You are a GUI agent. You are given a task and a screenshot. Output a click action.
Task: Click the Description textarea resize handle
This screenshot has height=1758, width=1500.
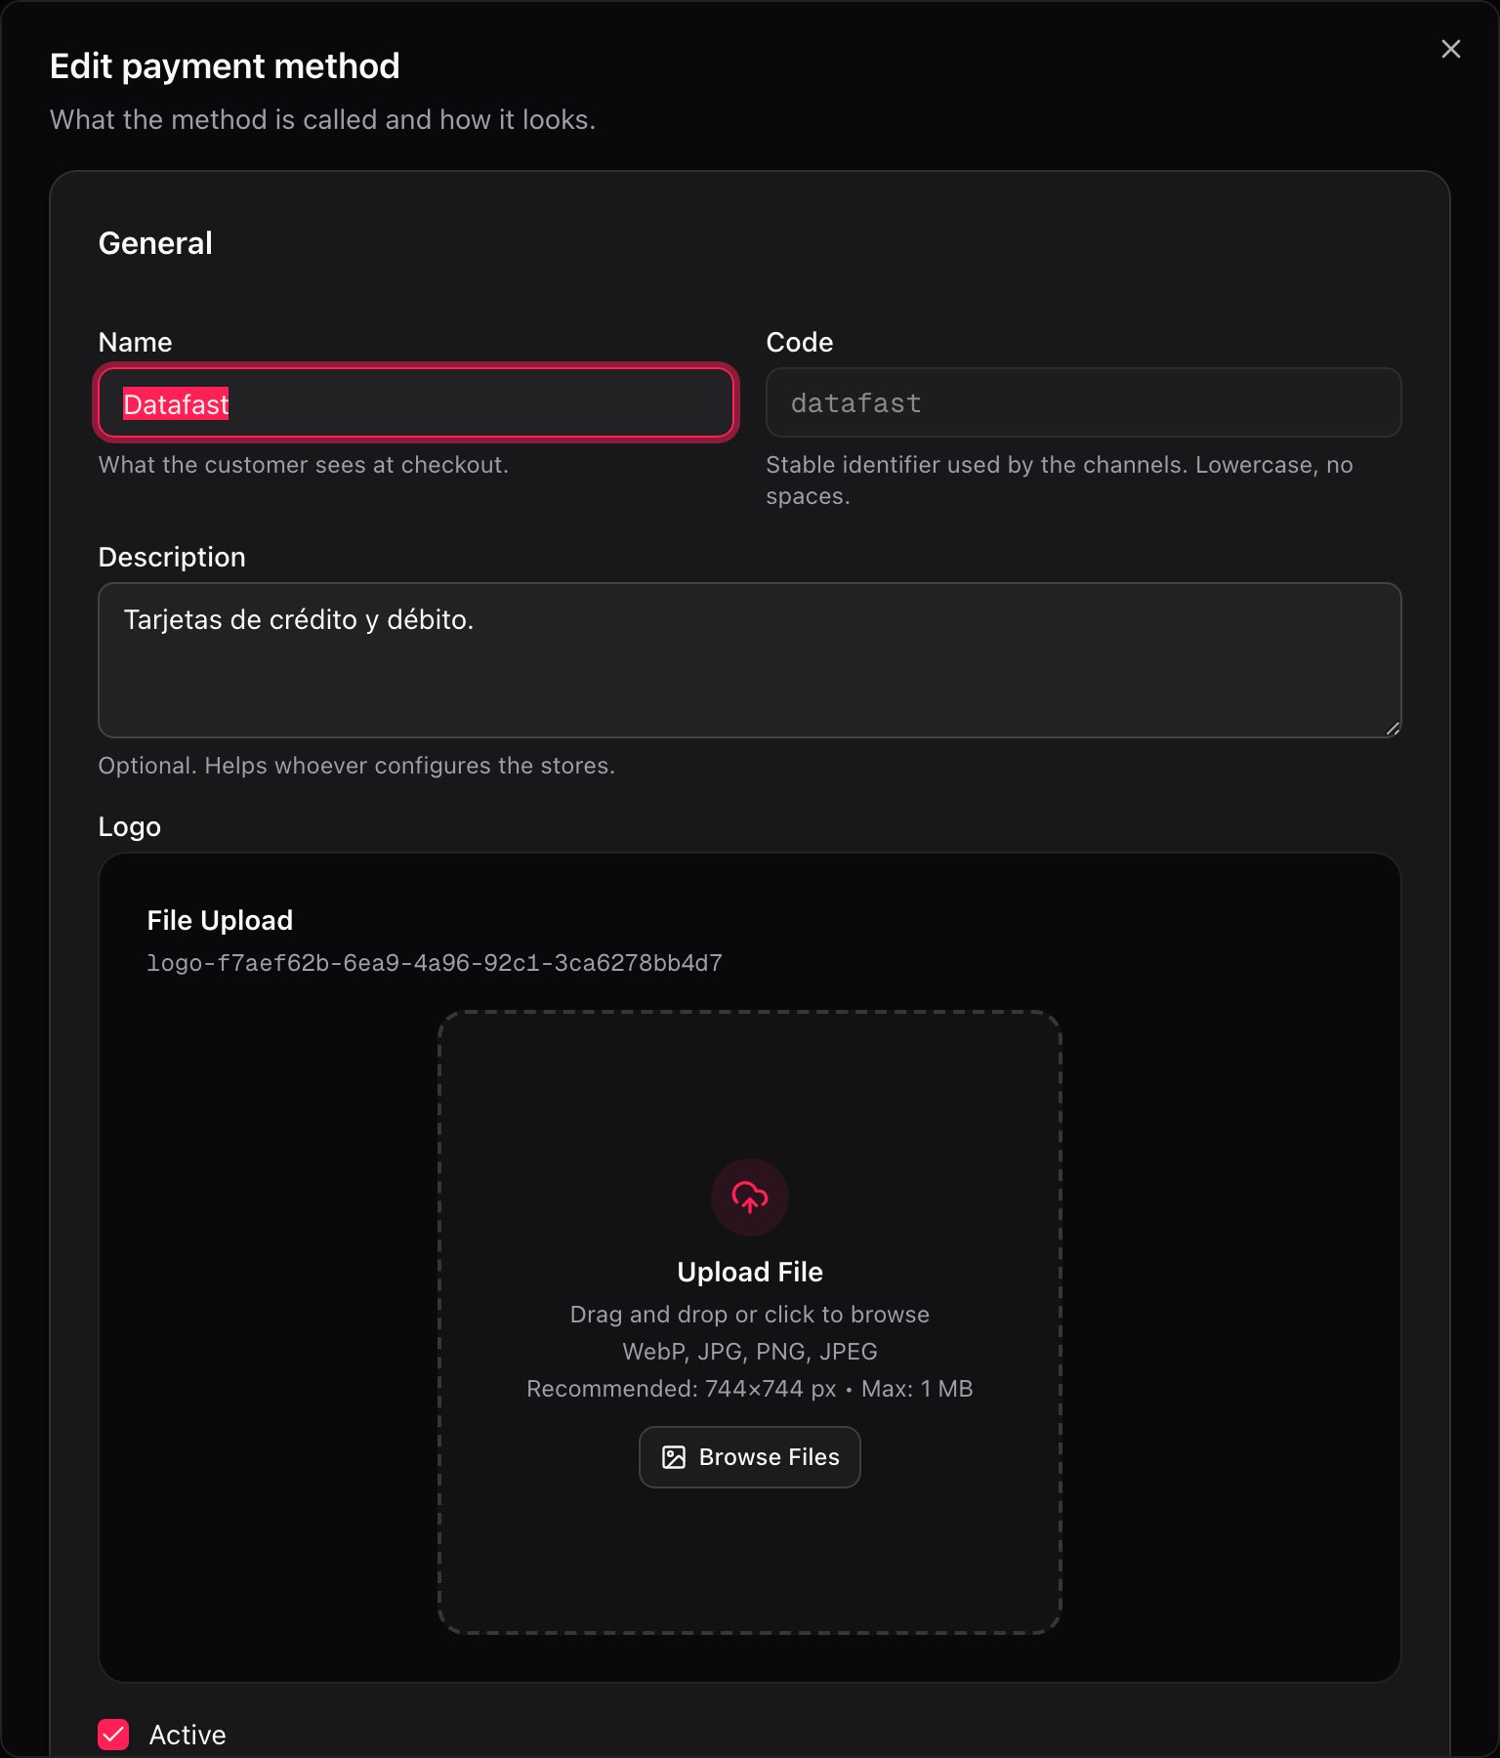click(1393, 728)
